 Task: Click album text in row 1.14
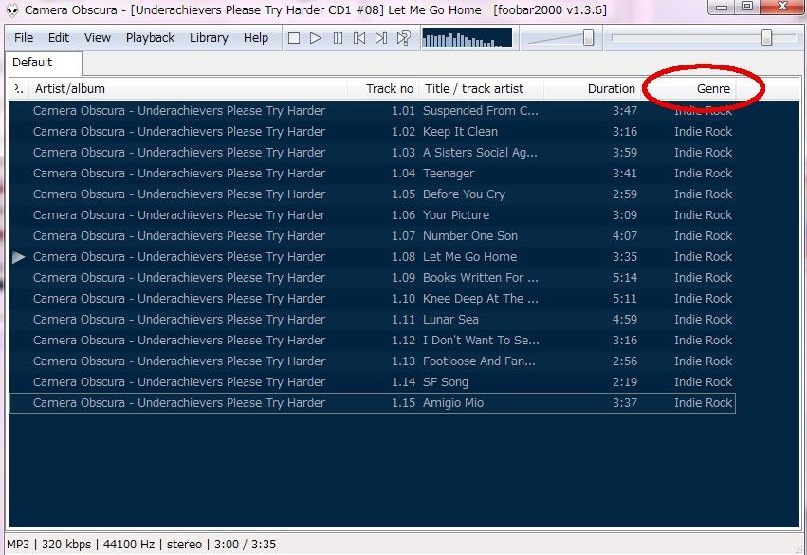click(179, 382)
